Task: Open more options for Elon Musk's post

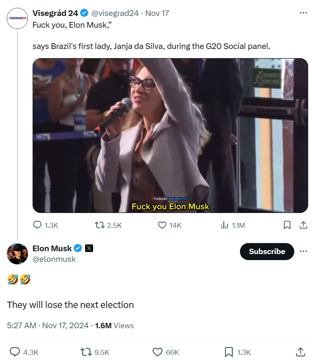Action: click(303, 251)
